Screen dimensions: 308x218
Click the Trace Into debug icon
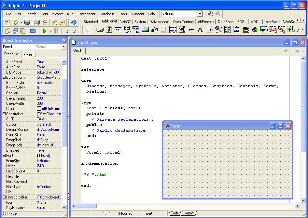pos(67,31)
